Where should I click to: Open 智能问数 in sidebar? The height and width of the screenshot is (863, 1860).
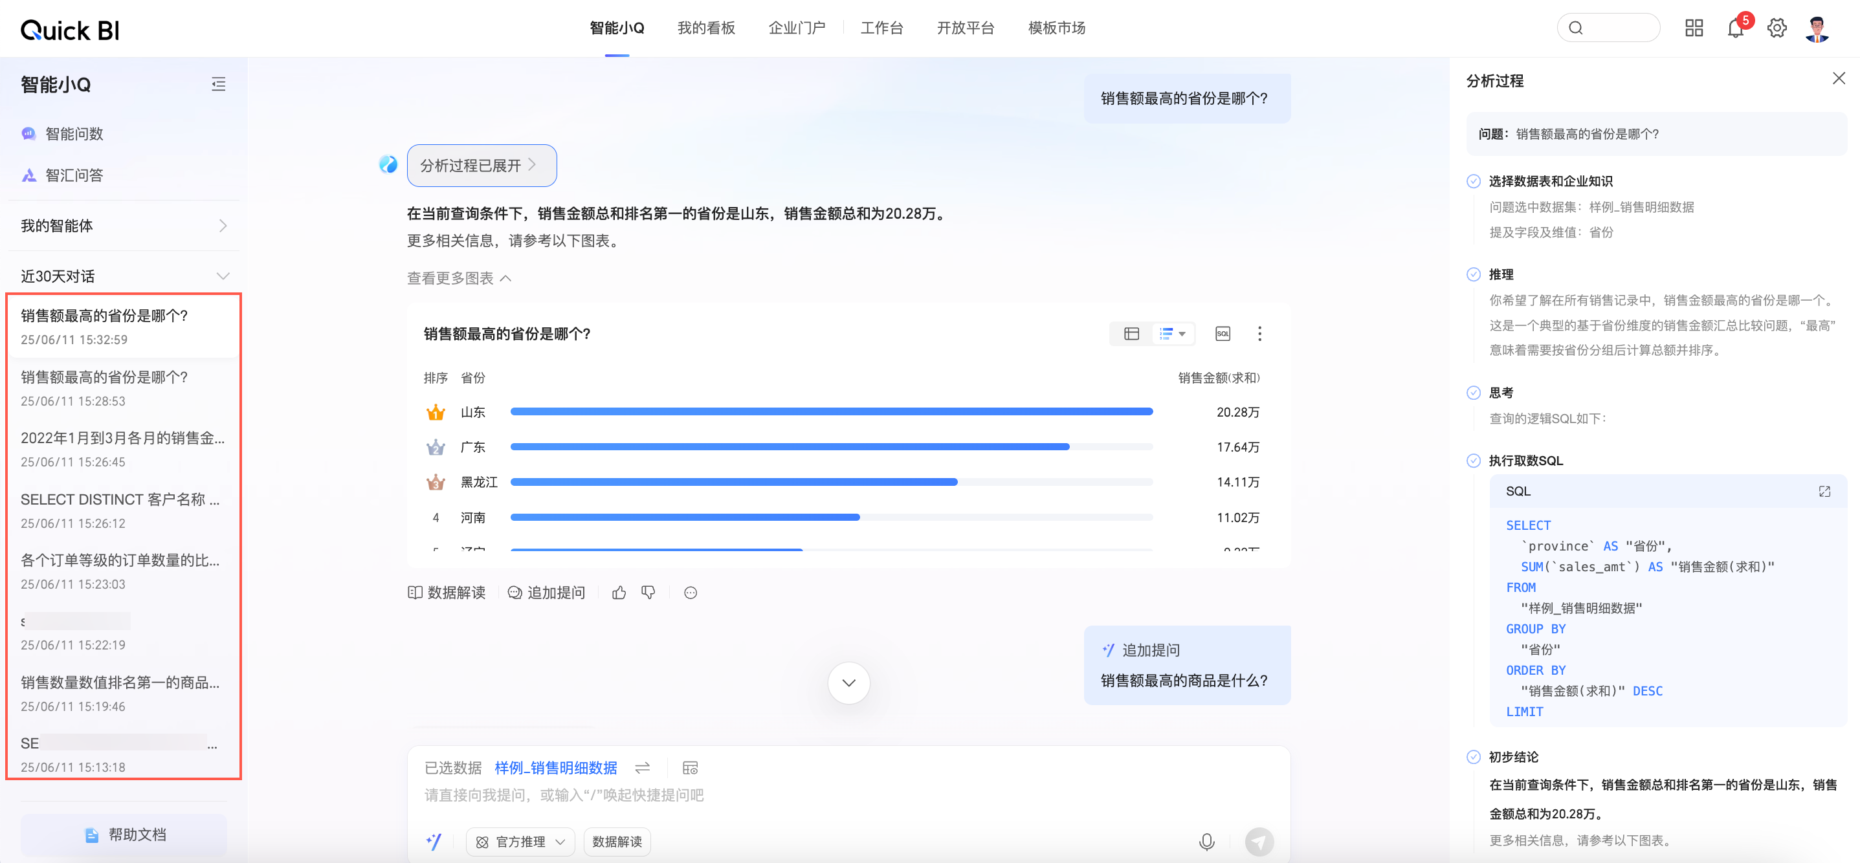tap(62, 133)
